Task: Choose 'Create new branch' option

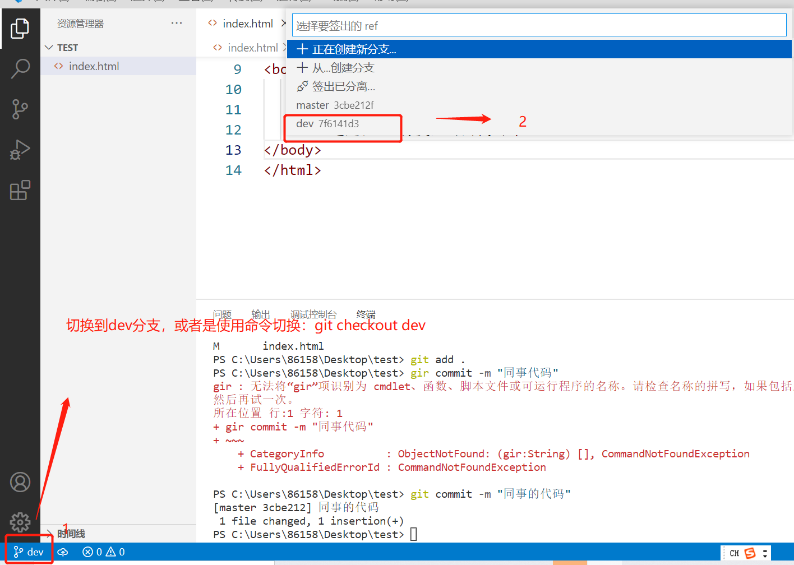Action: click(x=539, y=49)
